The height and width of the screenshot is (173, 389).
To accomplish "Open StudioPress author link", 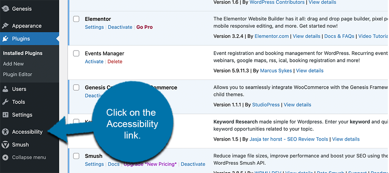I will [266, 105].
